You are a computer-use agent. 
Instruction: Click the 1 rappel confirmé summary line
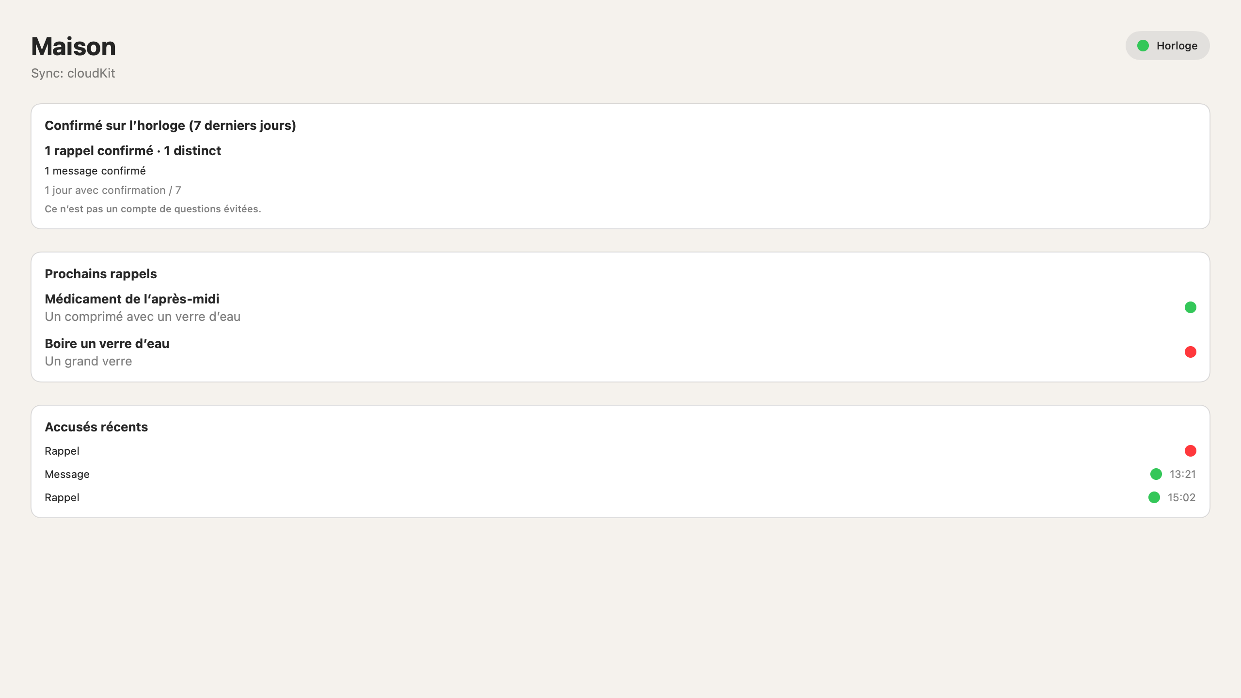(x=133, y=151)
